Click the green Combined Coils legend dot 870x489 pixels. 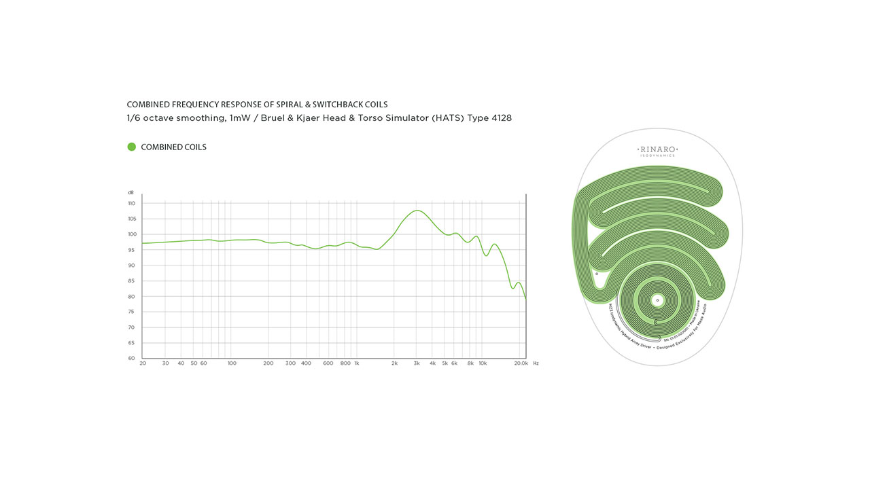(132, 147)
